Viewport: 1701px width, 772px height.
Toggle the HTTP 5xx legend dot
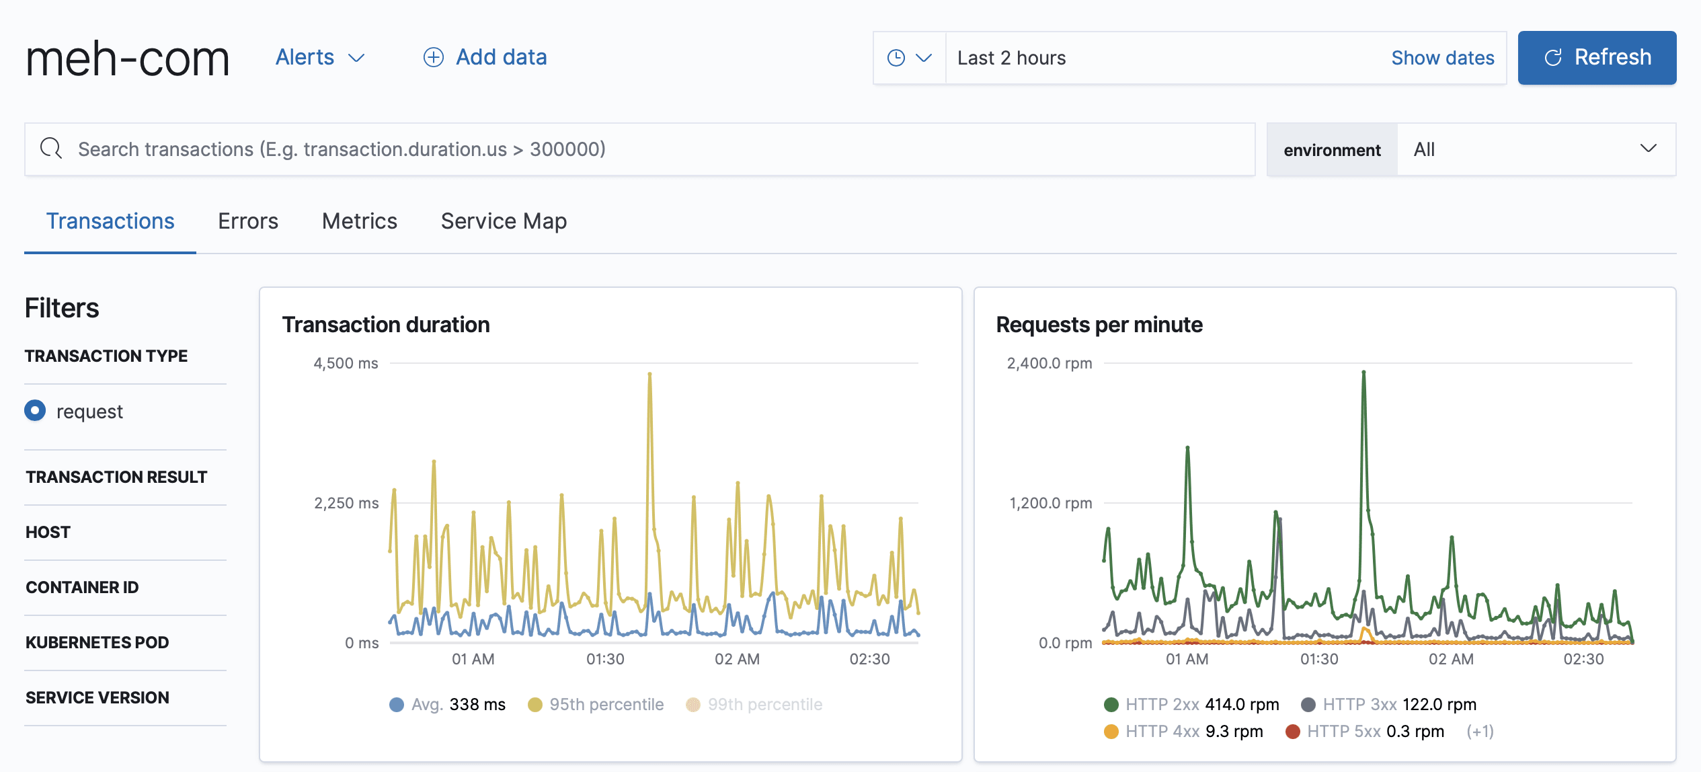coord(1292,731)
